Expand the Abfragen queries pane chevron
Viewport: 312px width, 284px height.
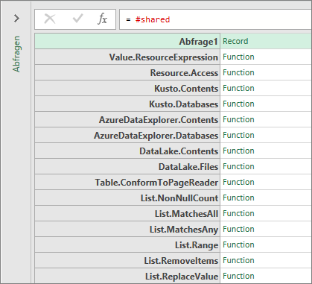[x=16, y=18]
